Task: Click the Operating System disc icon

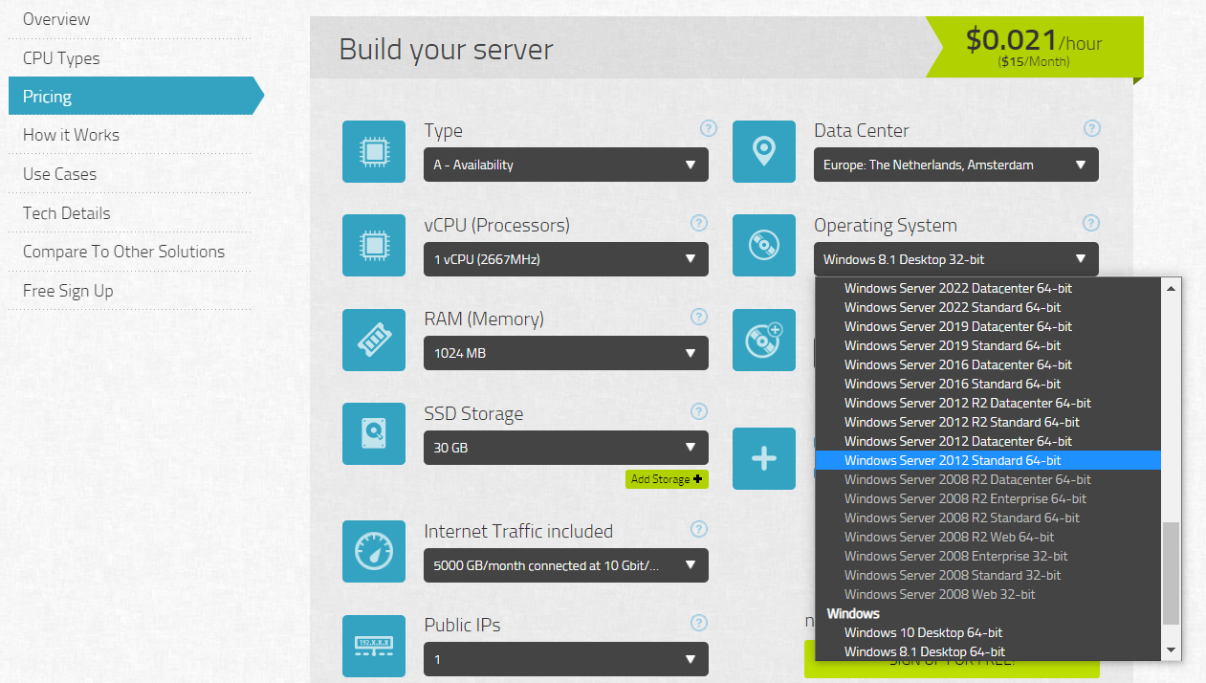Action: coord(764,246)
